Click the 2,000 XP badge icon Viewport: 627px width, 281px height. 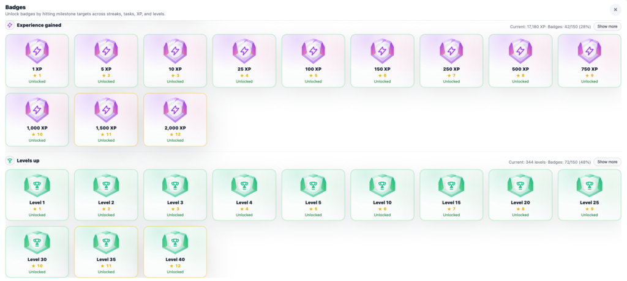(x=175, y=110)
